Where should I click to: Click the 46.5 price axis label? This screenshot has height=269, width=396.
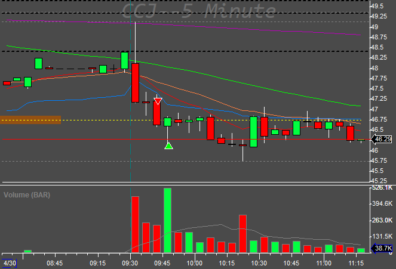[x=377, y=129]
